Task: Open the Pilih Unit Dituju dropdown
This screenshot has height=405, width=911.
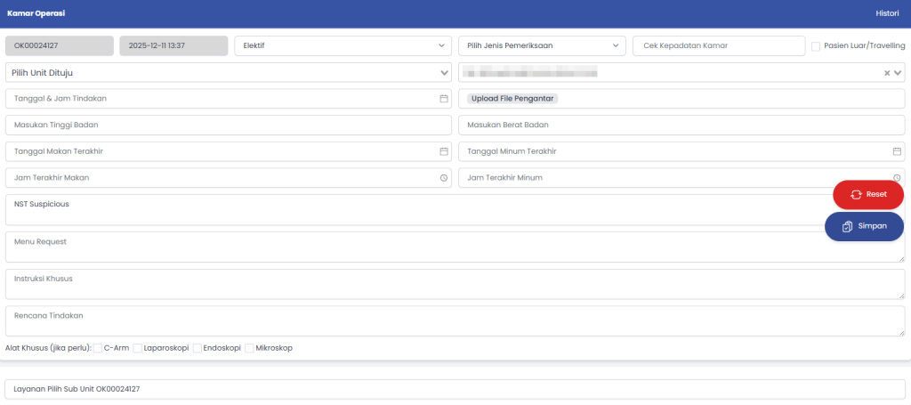Action: click(229, 72)
